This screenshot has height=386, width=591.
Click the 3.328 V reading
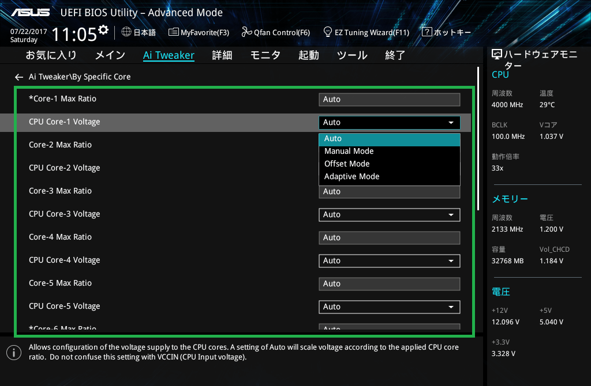click(503, 354)
